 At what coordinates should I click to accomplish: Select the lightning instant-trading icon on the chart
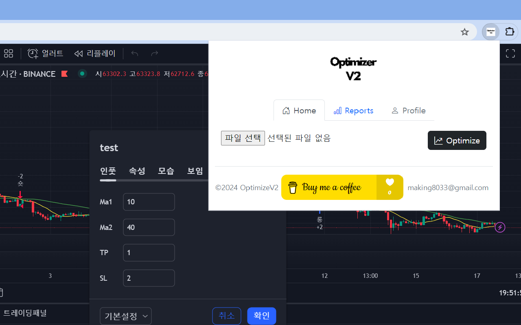click(500, 227)
